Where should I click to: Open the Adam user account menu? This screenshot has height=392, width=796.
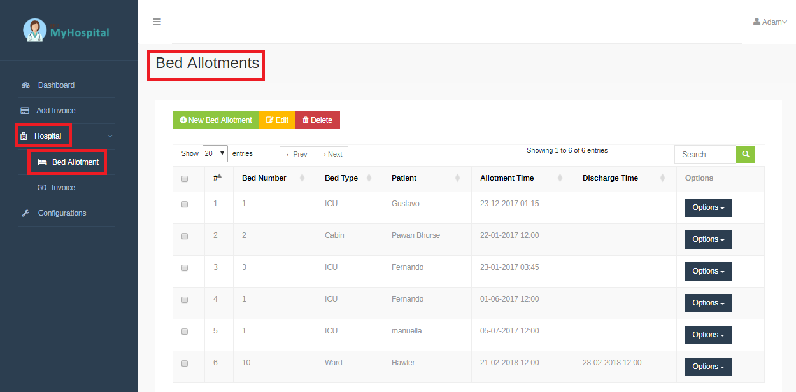(770, 22)
